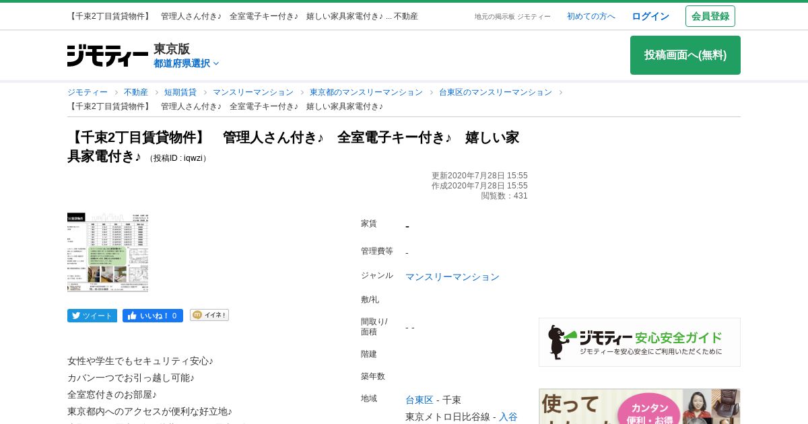The width and height of the screenshot is (808, 424).
Task: Select the 女性や学生でもセキュリティ安心♪ line
Action: pos(140,361)
